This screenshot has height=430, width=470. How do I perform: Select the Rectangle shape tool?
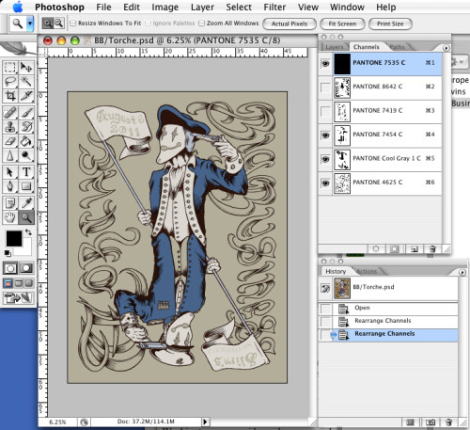tap(26, 186)
